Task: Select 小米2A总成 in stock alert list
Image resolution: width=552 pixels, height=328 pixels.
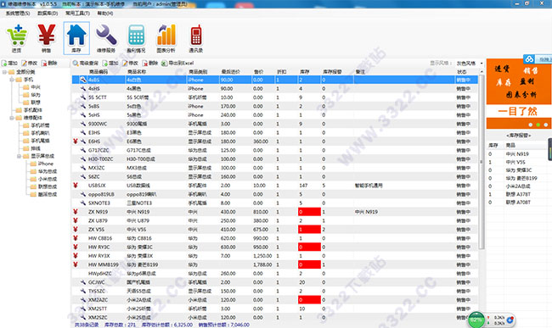Action: coord(518,186)
